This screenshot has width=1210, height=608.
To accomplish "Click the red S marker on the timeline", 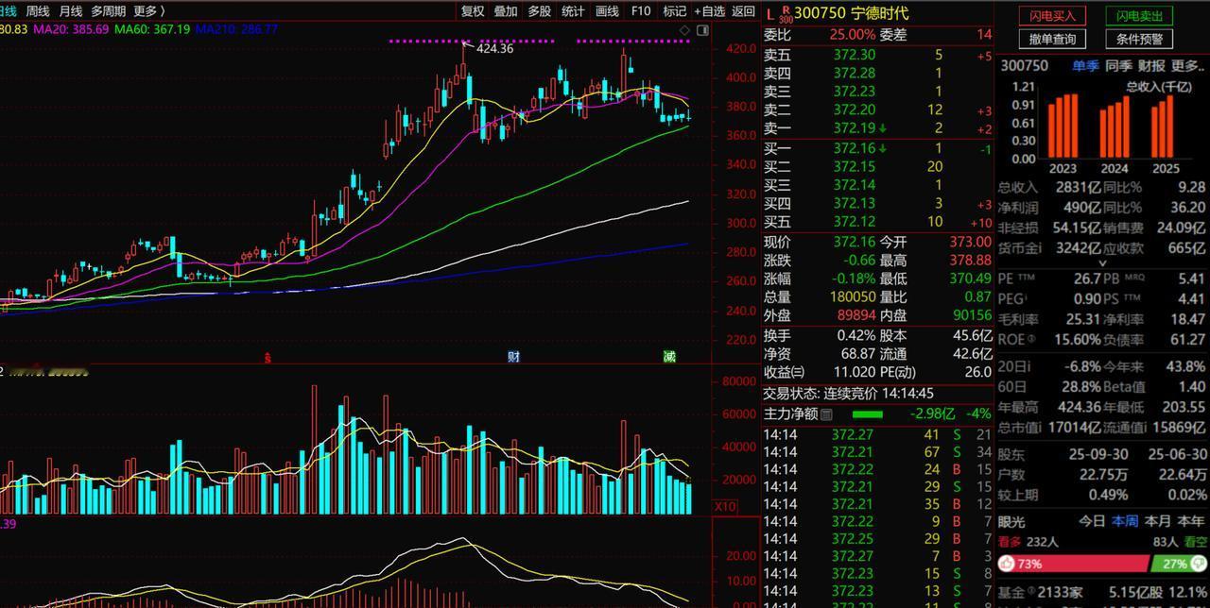I will [x=268, y=357].
